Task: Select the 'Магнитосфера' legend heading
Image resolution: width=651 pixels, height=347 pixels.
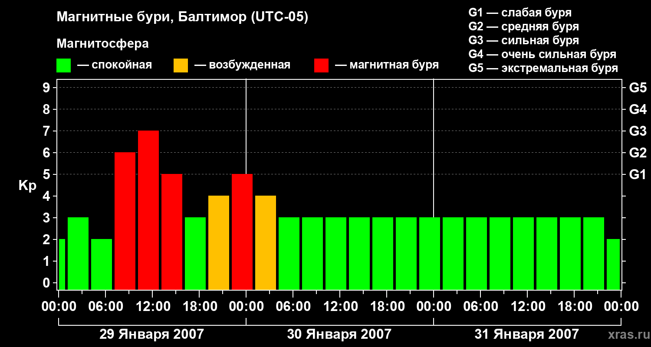Action: point(102,44)
